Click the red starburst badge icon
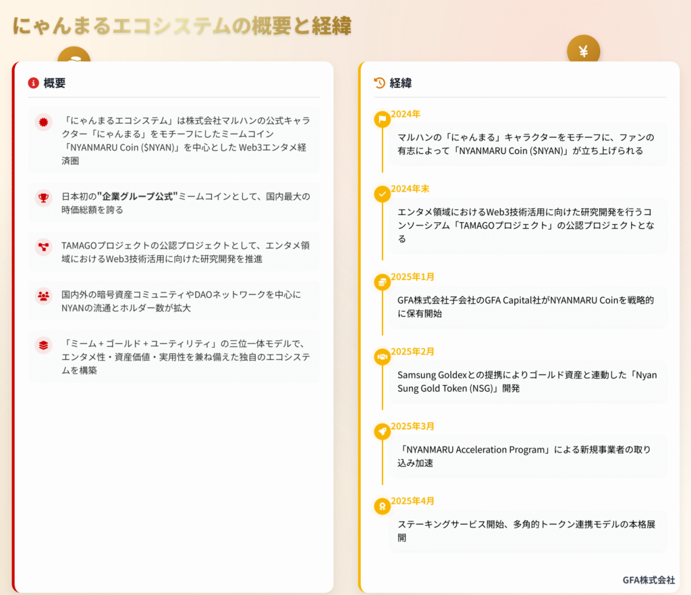The height and width of the screenshot is (595, 691). coord(44,122)
